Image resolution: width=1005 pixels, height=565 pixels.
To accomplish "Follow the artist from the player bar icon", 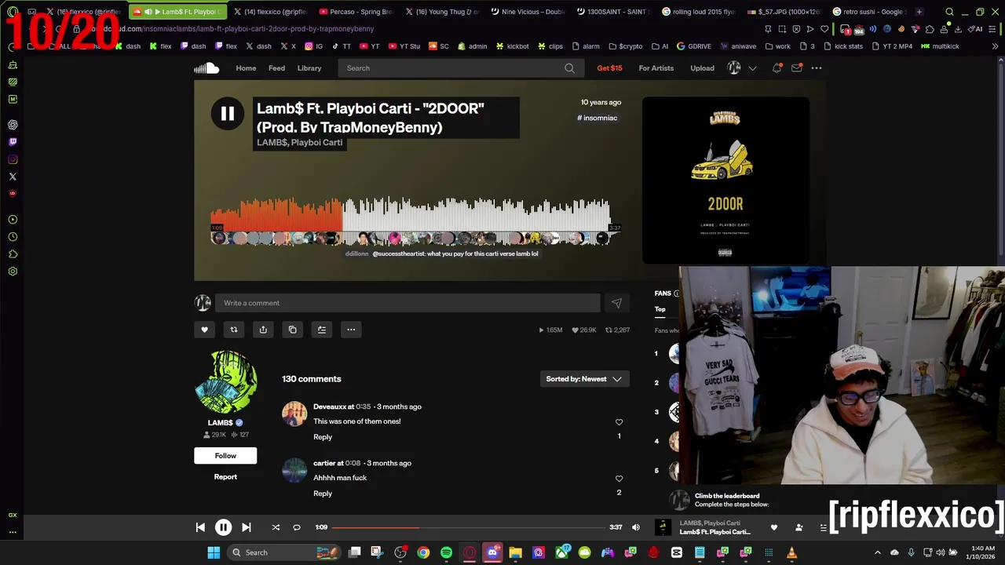I will click(x=799, y=527).
